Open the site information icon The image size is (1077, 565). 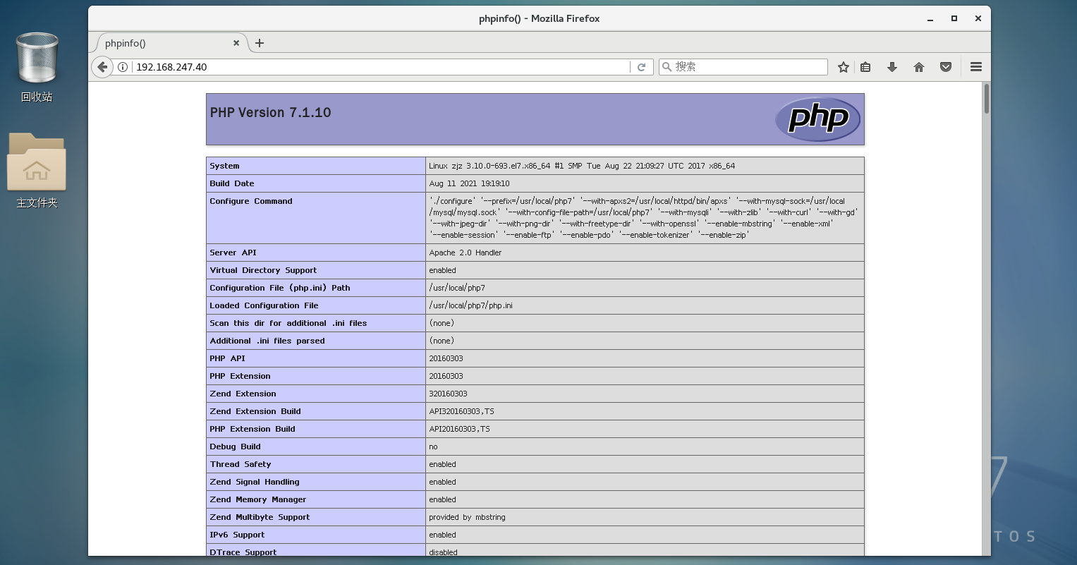click(123, 67)
